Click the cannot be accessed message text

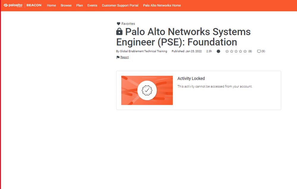(x=215, y=86)
